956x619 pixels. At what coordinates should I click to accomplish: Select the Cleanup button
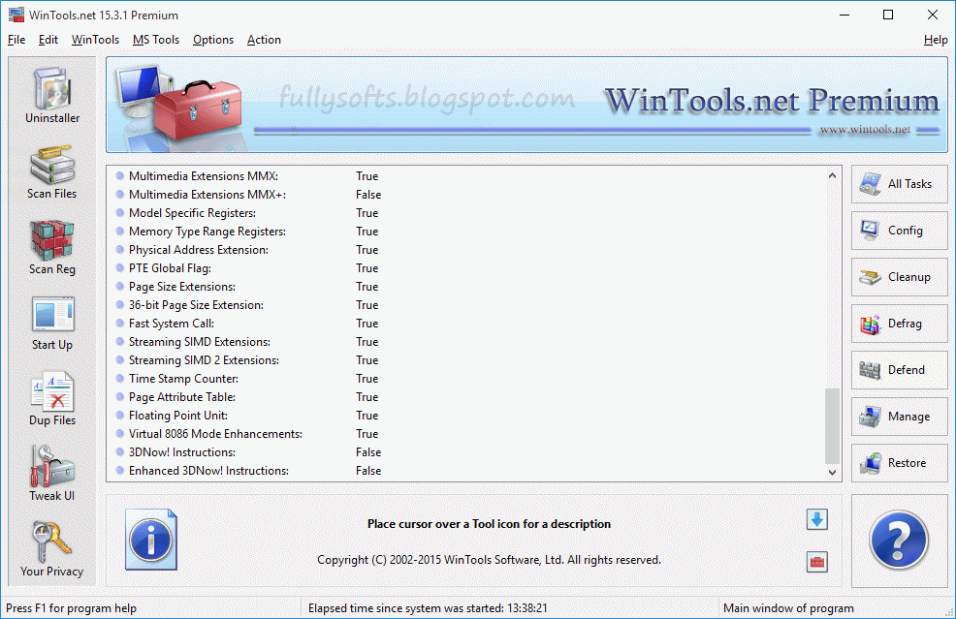[x=900, y=277]
